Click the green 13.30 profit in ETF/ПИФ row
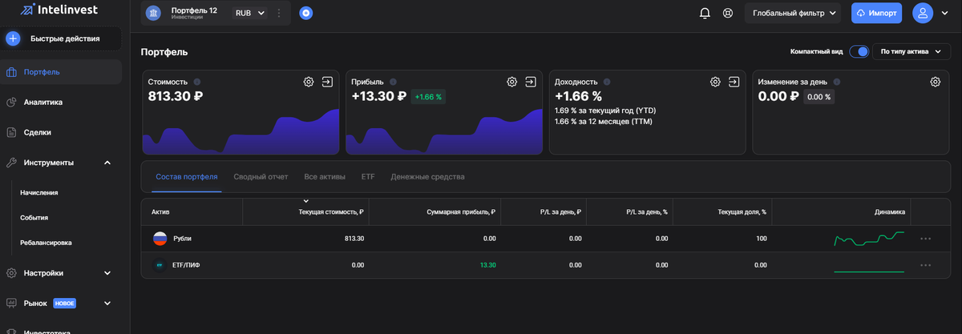This screenshot has height=334, width=962. pos(487,265)
